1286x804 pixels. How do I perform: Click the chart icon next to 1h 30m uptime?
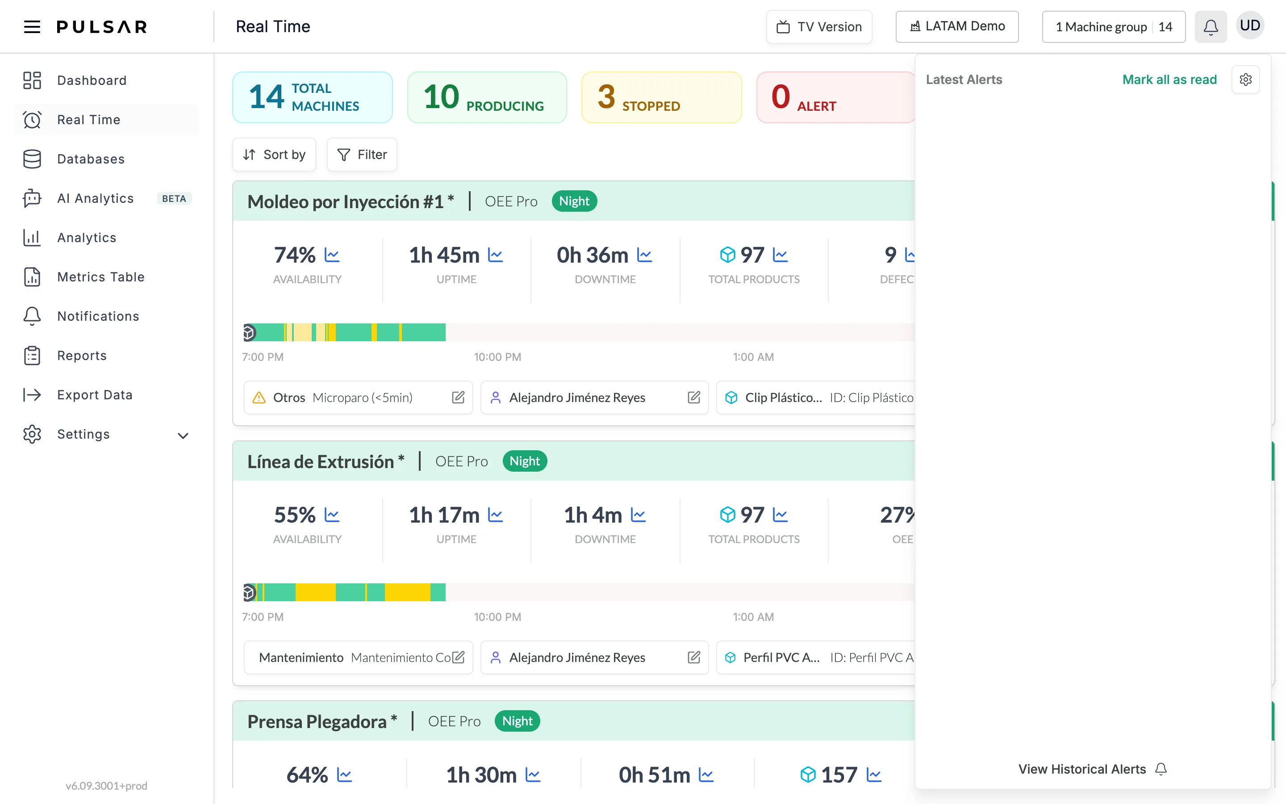pos(533,775)
